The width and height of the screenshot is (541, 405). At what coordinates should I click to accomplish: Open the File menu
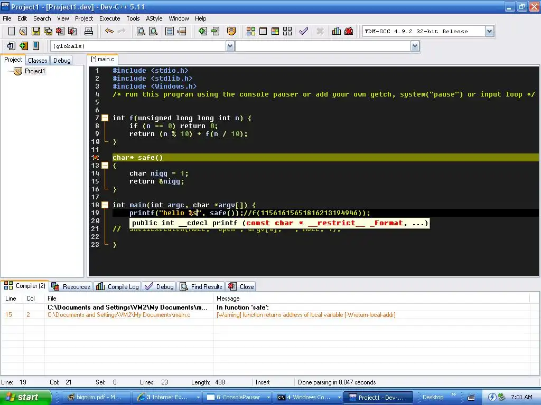point(7,18)
